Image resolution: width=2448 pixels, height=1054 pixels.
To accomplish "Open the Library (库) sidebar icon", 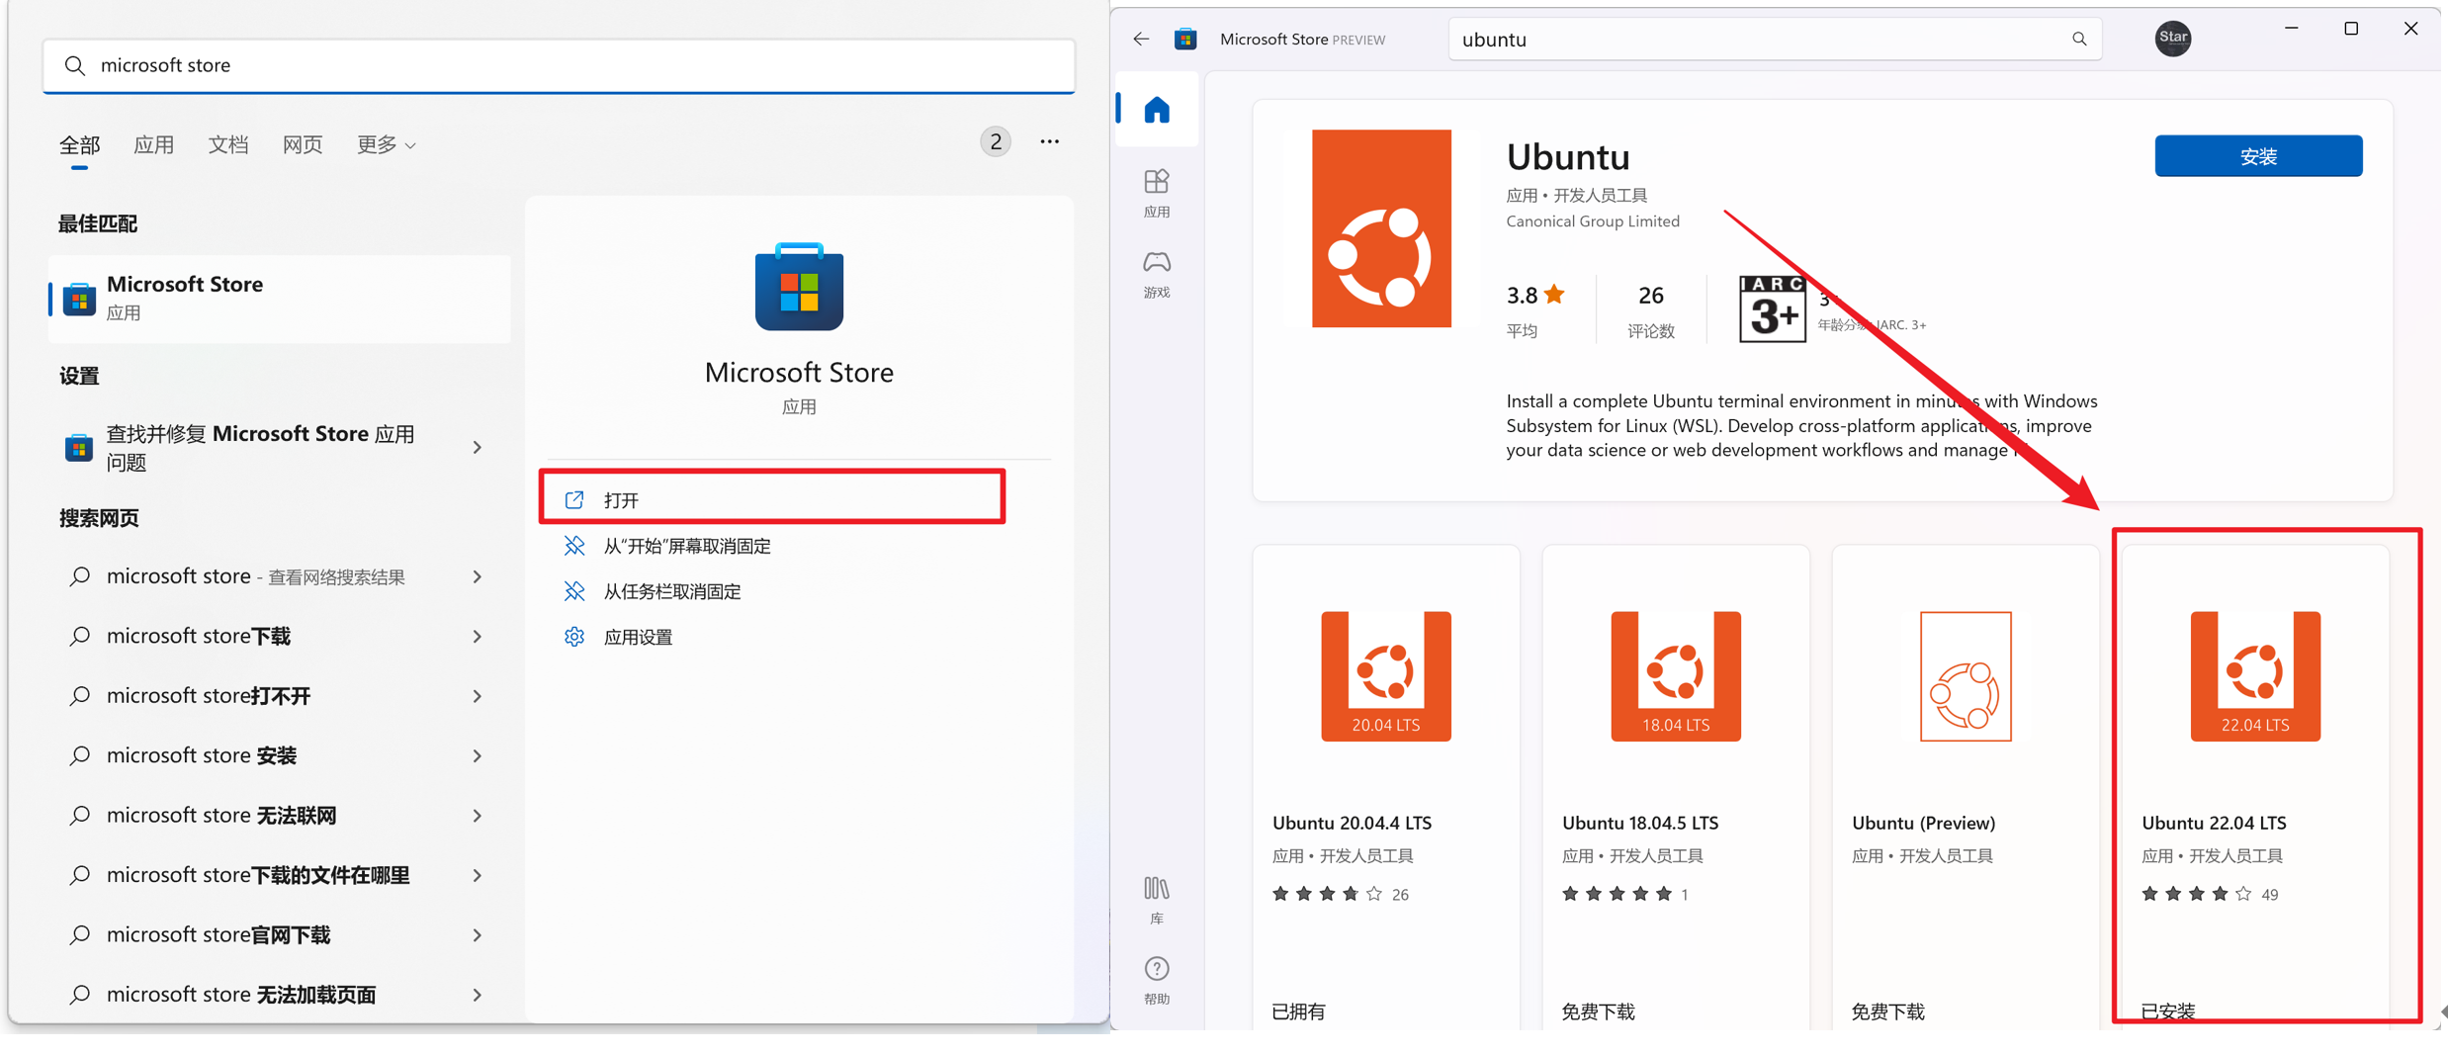I will coord(1157,900).
